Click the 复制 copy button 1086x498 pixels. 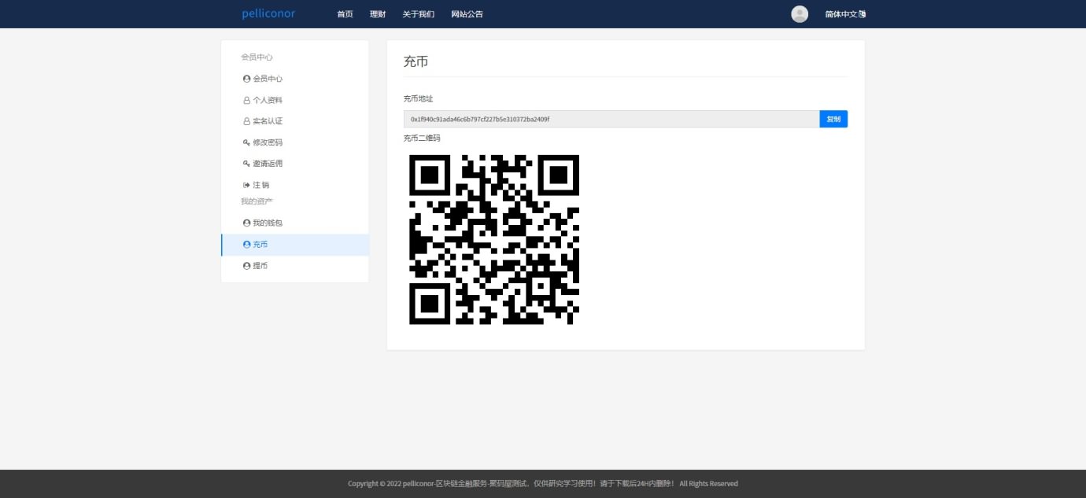point(834,119)
